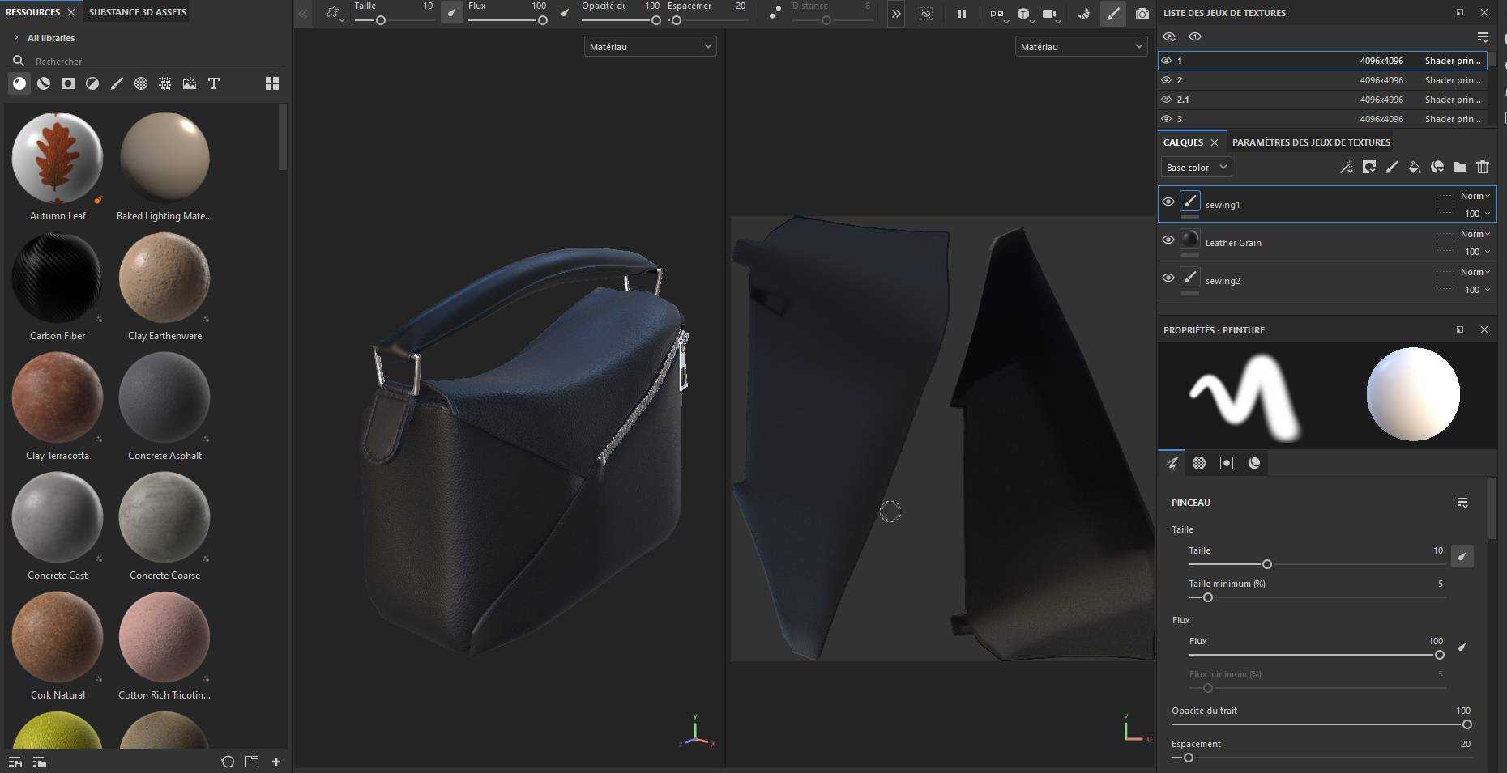Click the add plus button below assets
This screenshot has height=773, width=1507.
[276, 762]
